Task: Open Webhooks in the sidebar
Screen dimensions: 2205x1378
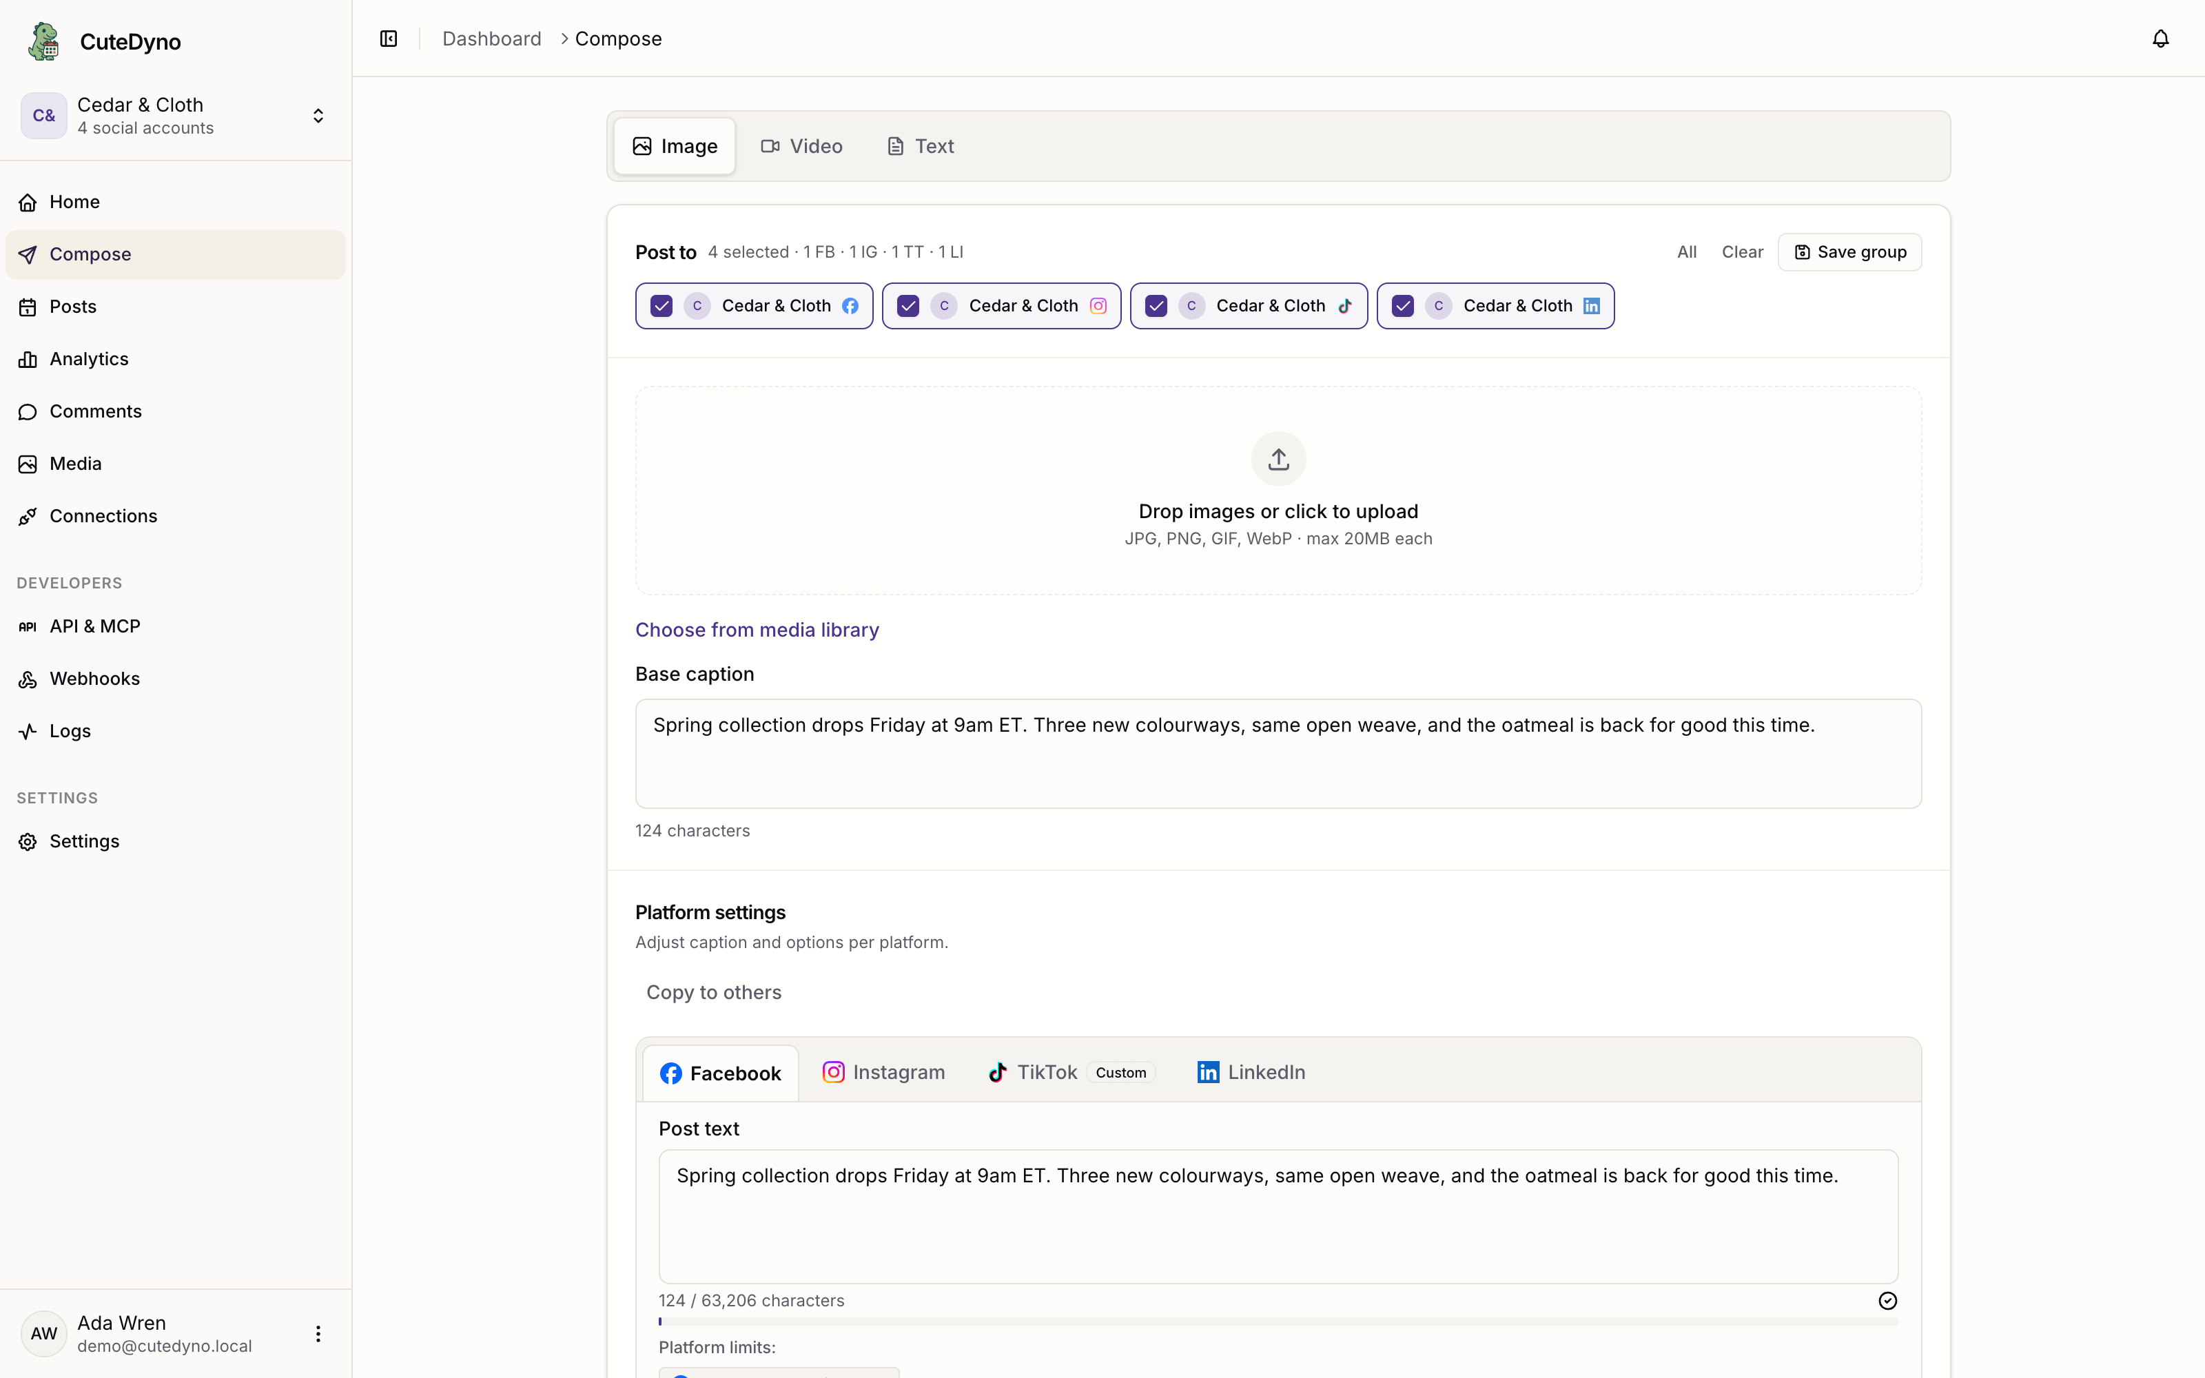Action: click(x=176, y=679)
